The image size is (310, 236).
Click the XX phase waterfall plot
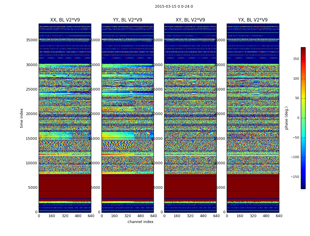click(65, 118)
